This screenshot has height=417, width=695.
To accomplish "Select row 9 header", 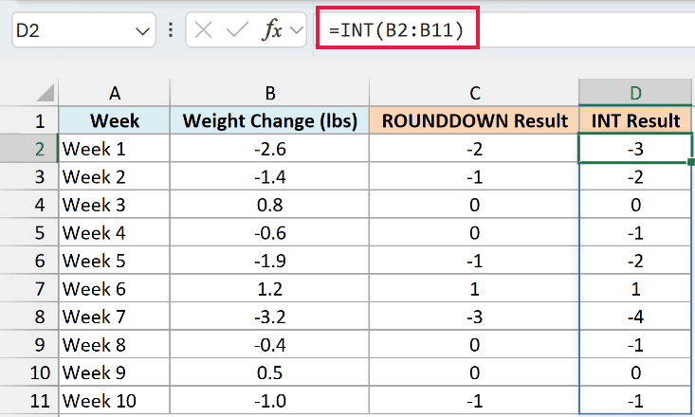I will pyautogui.click(x=29, y=344).
